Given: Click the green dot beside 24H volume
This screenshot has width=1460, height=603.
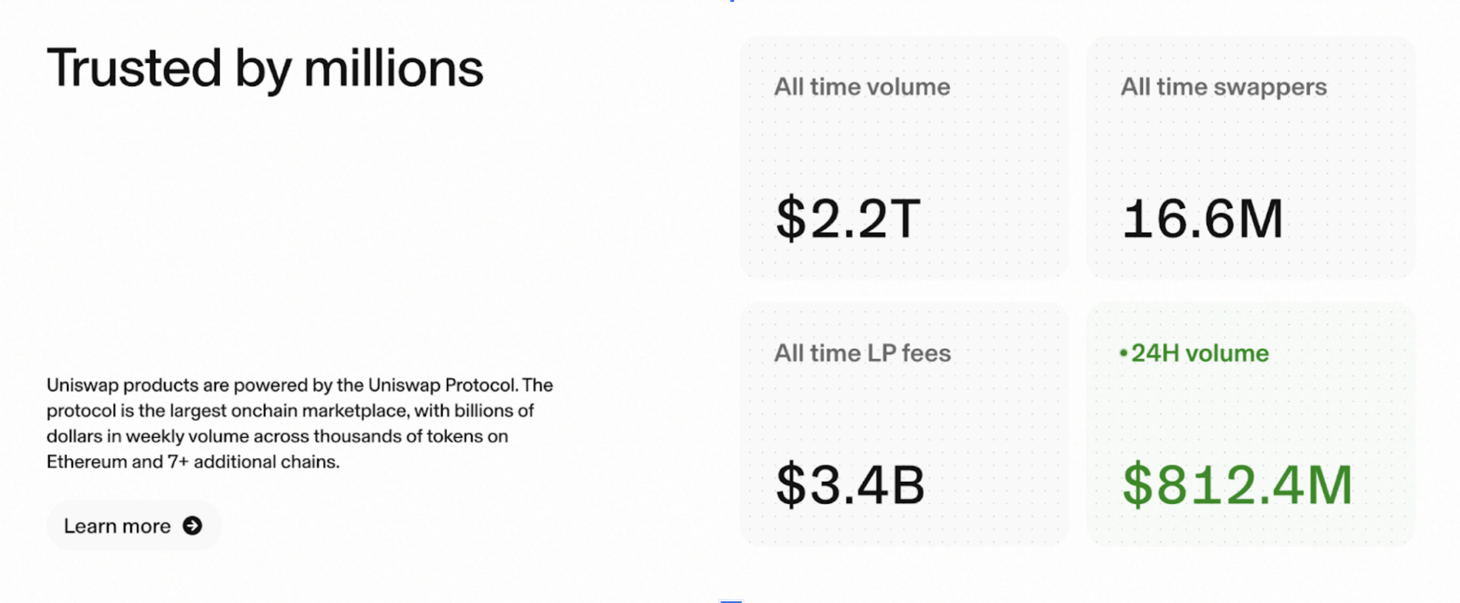Looking at the screenshot, I should (x=1124, y=354).
